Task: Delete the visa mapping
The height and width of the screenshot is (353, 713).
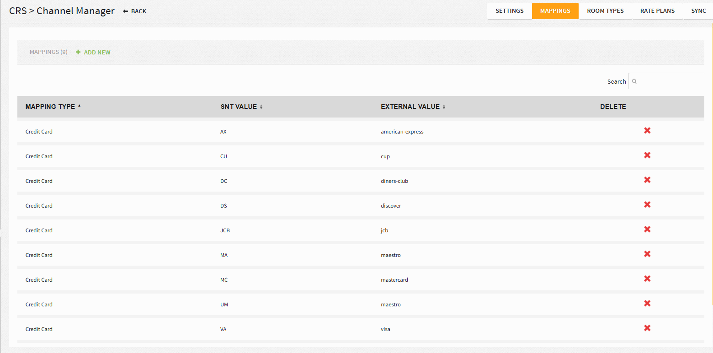Action: (x=647, y=328)
